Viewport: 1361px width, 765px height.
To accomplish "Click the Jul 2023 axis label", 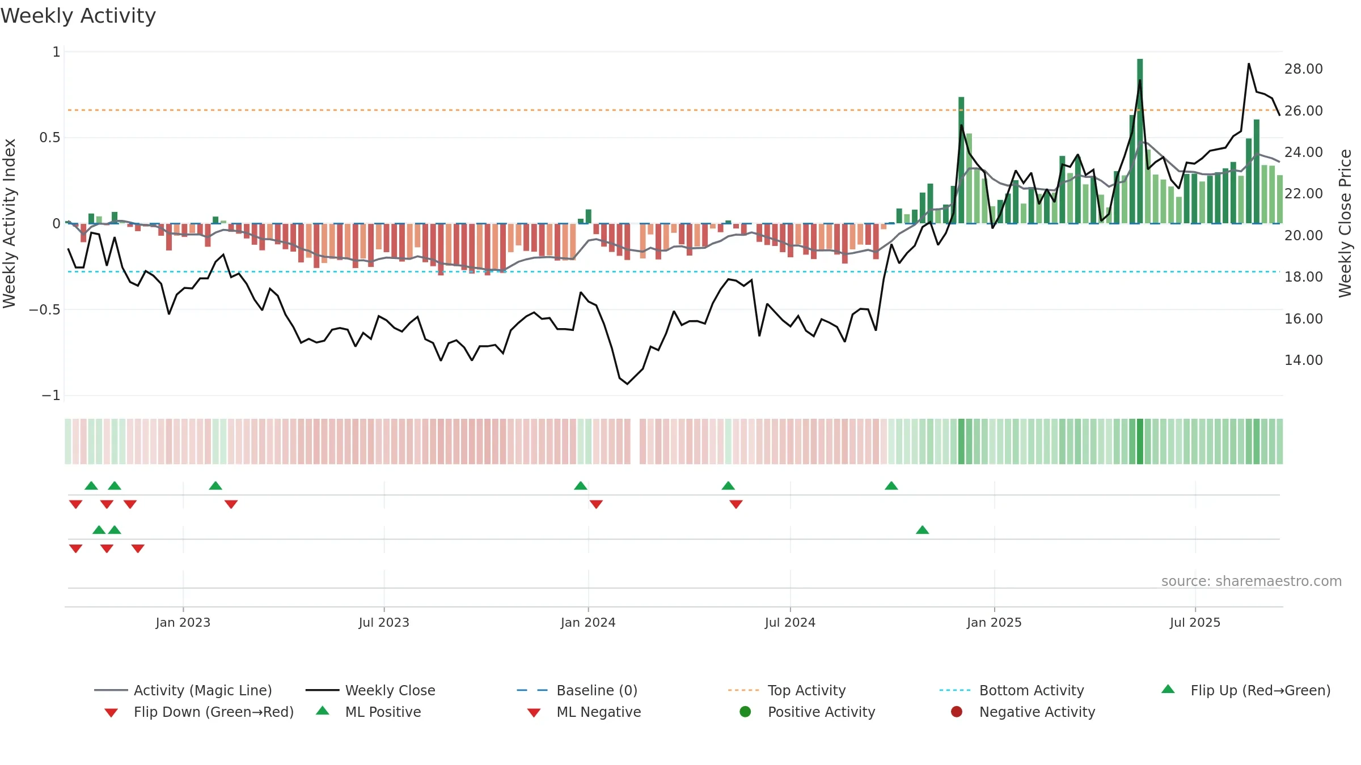I will coord(384,622).
